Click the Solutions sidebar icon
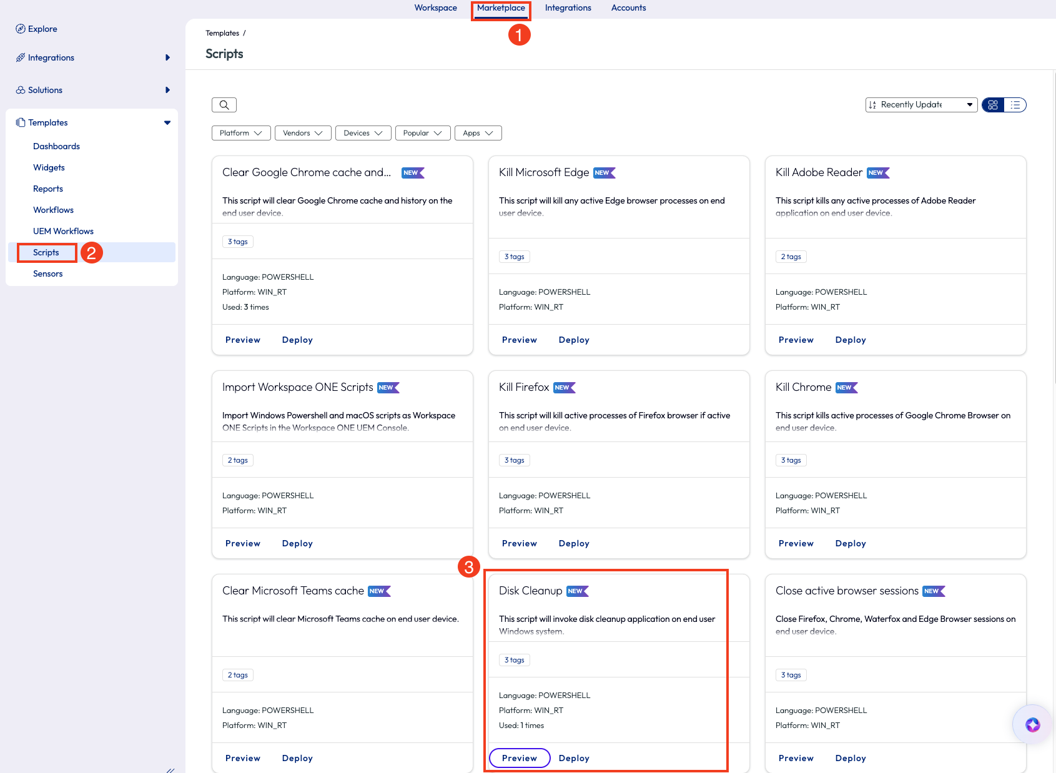 [x=21, y=90]
